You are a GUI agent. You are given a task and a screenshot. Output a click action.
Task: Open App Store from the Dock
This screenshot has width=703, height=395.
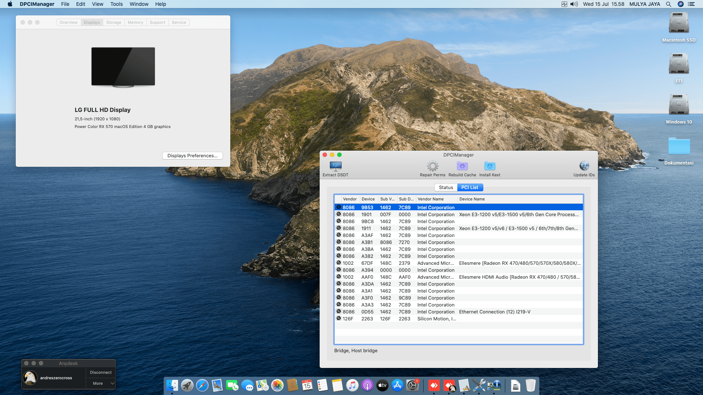(397, 385)
